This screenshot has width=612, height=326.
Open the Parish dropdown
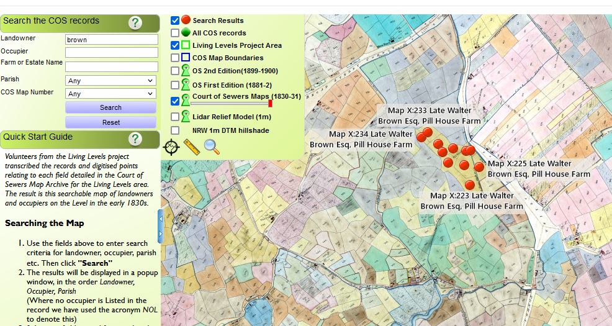pos(110,81)
